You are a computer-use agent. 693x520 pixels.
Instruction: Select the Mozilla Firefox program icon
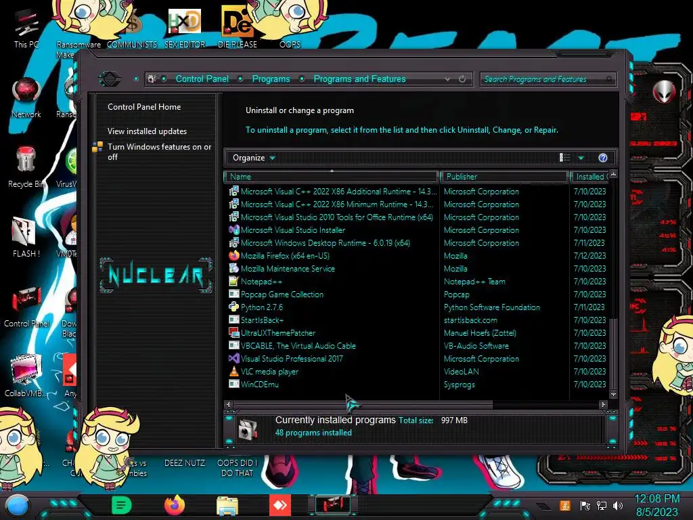tap(233, 255)
